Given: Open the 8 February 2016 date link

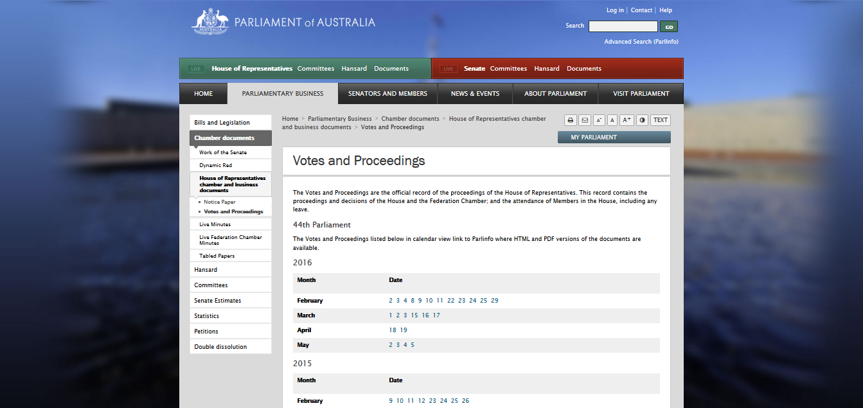Looking at the screenshot, I should coord(413,301).
